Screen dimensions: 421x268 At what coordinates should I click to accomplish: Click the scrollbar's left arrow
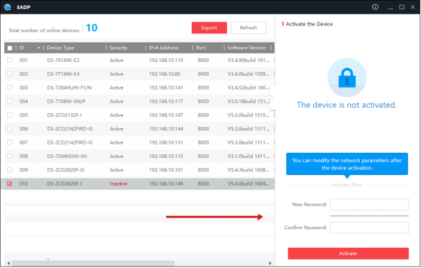click(9, 263)
